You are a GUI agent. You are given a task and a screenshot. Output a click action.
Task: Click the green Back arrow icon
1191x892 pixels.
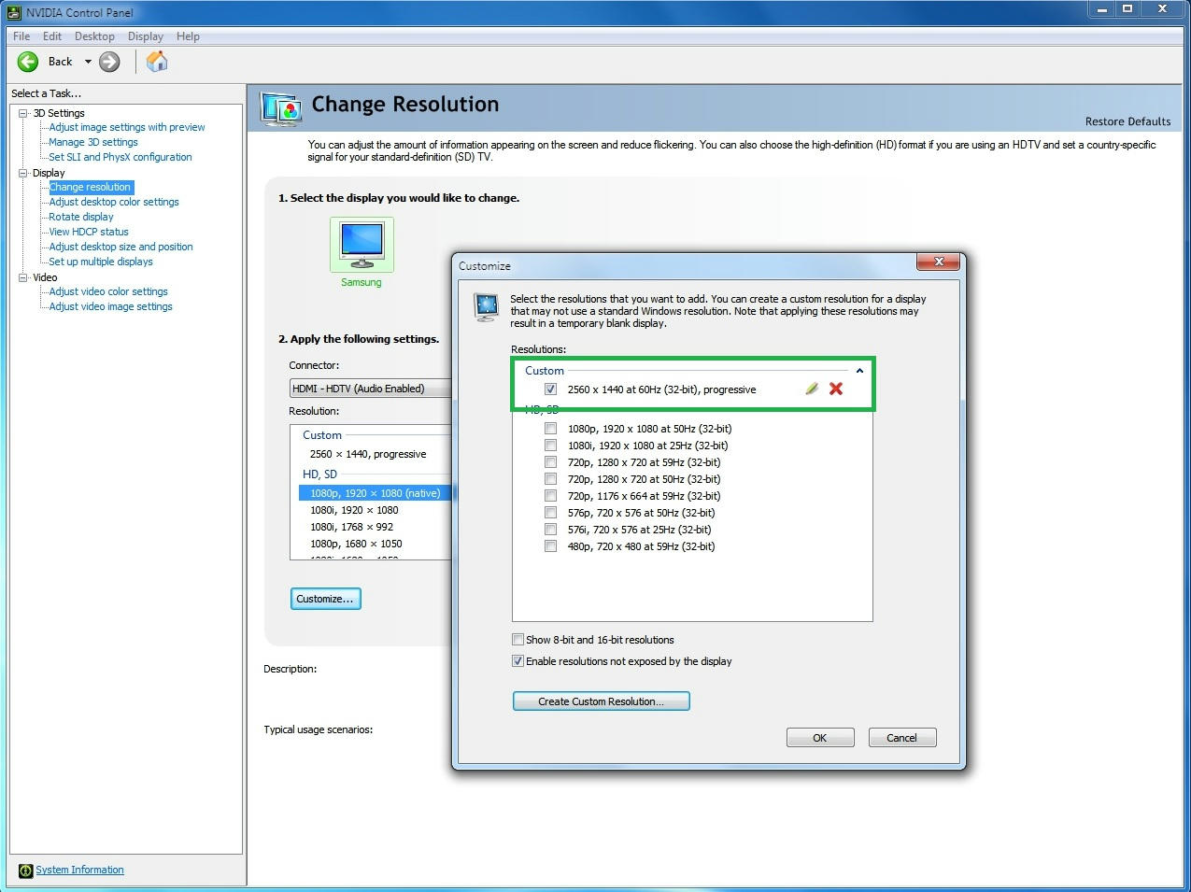pyautogui.click(x=28, y=62)
